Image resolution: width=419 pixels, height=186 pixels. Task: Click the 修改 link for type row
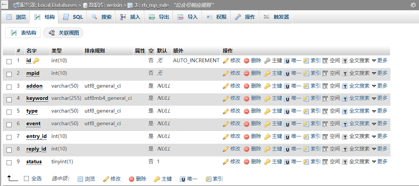235,111
